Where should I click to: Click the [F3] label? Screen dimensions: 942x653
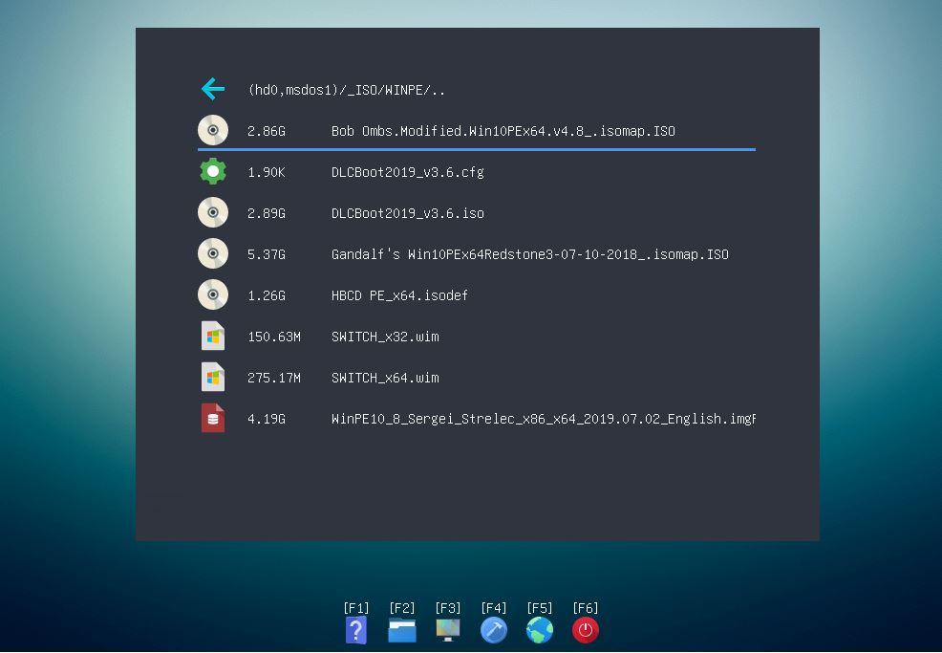point(448,608)
